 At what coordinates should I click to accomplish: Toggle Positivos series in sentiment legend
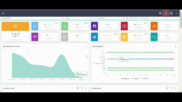point(145,78)
